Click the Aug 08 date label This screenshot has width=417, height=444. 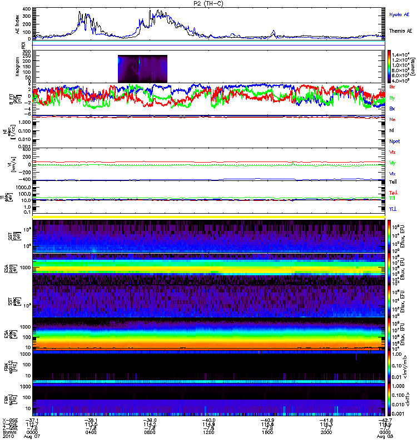tap(385, 436)
